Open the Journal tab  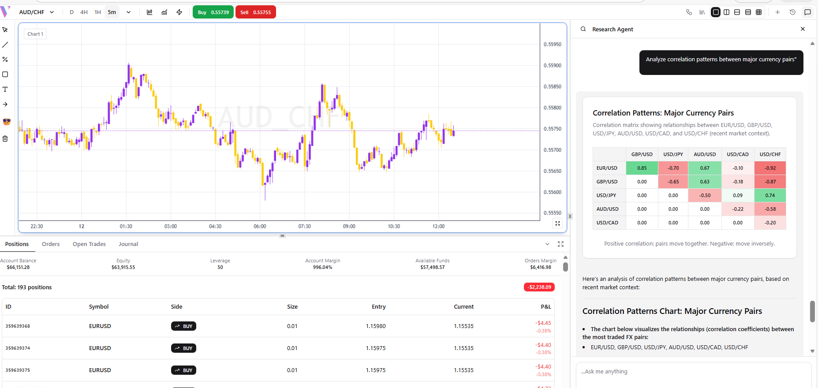pos(128,244)
